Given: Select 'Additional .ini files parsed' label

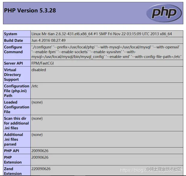Looking at the screenshot, I should (14, 139).
